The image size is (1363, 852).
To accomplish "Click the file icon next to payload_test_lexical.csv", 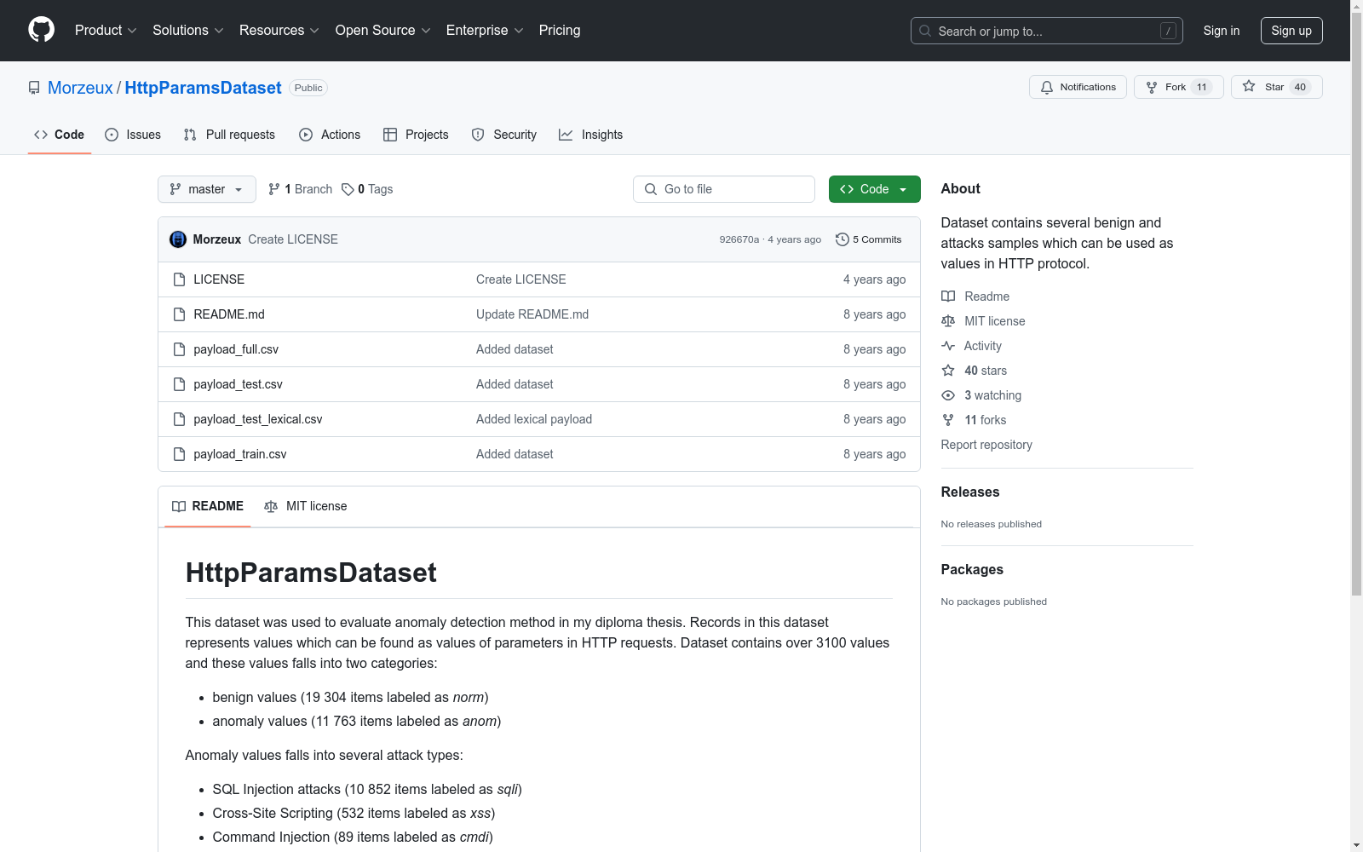I will pos(179,419).
